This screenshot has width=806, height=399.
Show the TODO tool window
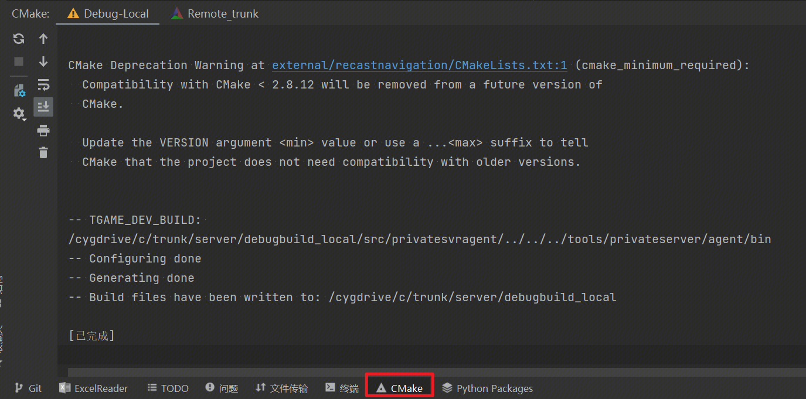[168, 388]
